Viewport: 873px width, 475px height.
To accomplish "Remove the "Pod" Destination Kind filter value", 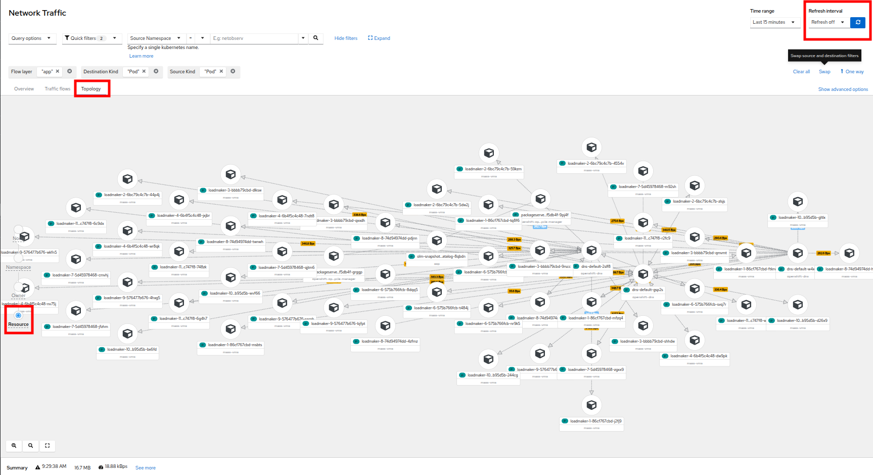I will 144,71.
